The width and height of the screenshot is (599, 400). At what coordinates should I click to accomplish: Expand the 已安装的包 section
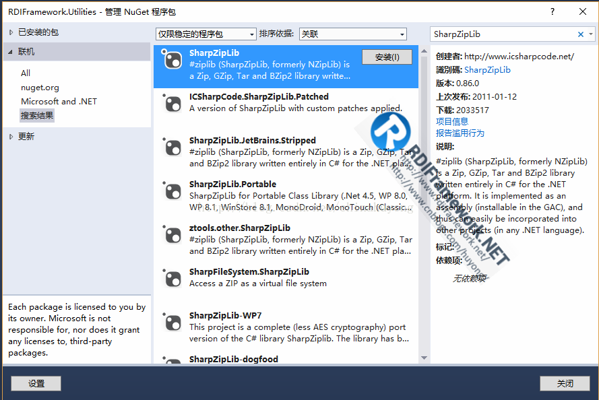[11, 32]
